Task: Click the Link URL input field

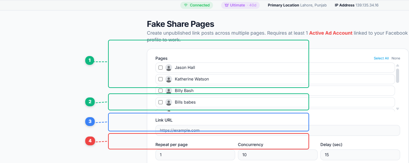Action: [277, 130]
